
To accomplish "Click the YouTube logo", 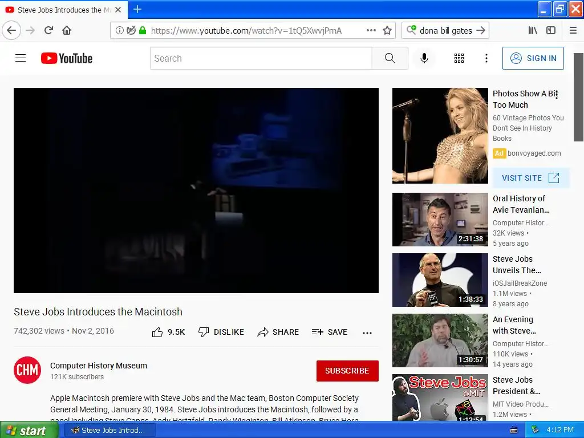I will coord(67,58).
